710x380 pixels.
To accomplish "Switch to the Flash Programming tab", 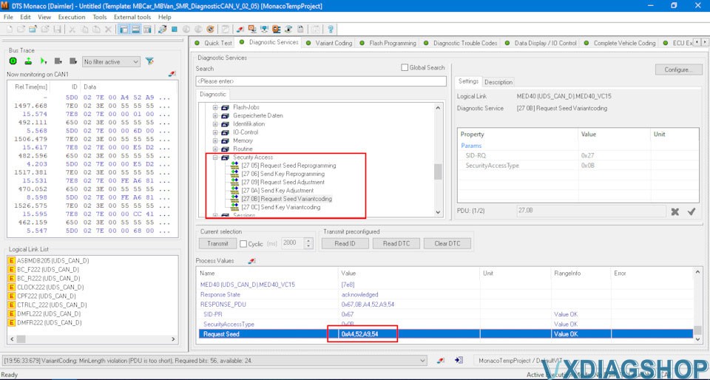I will [x=388, y=43].
